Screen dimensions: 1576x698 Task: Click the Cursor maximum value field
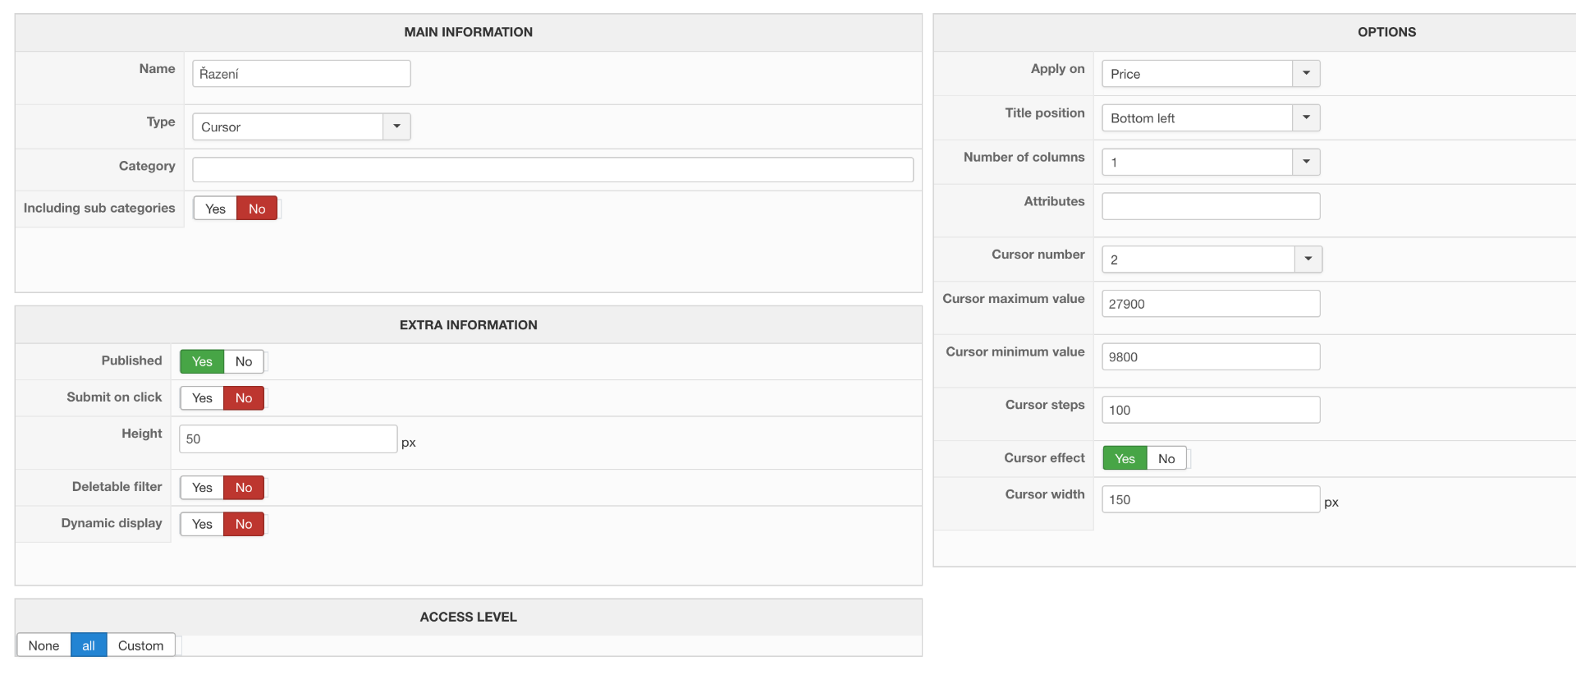(x=1211, y=304)
